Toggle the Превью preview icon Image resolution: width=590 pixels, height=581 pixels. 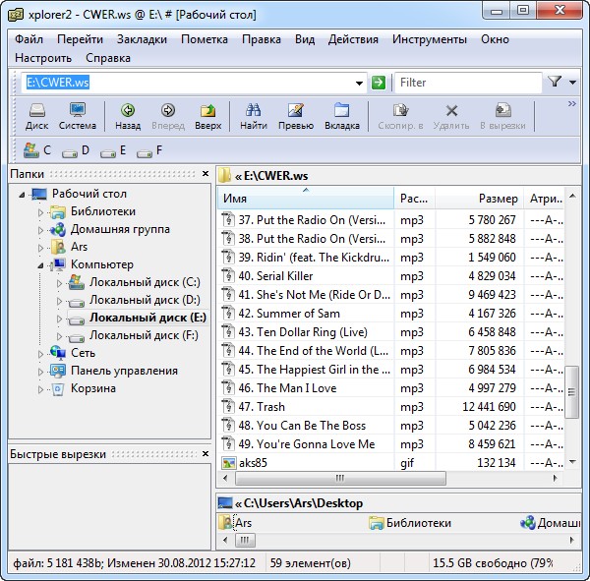(x=296, y=116)
